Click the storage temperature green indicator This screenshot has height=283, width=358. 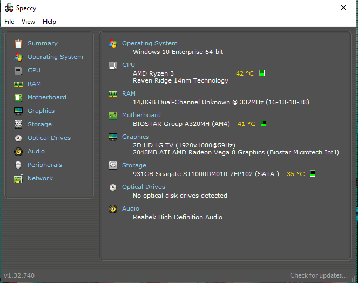pyautogui.click(x=313, y=173)
